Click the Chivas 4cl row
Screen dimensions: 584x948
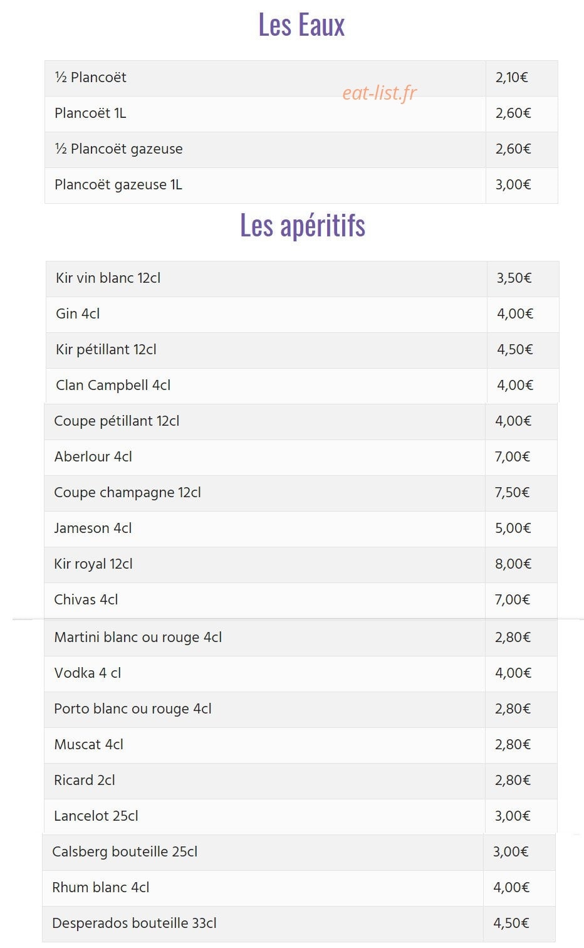click(x=301, y=600)
